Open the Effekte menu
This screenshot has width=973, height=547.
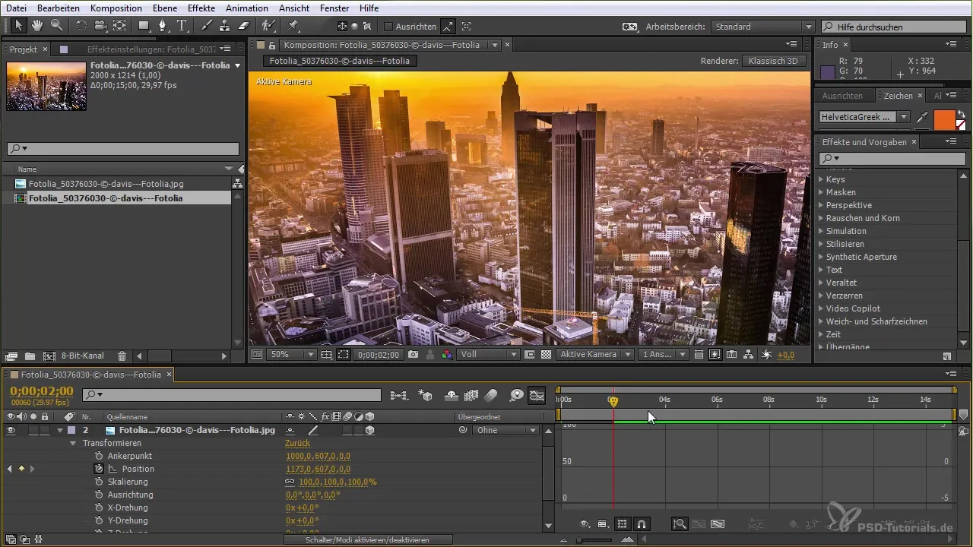click(x=200, y=8)
